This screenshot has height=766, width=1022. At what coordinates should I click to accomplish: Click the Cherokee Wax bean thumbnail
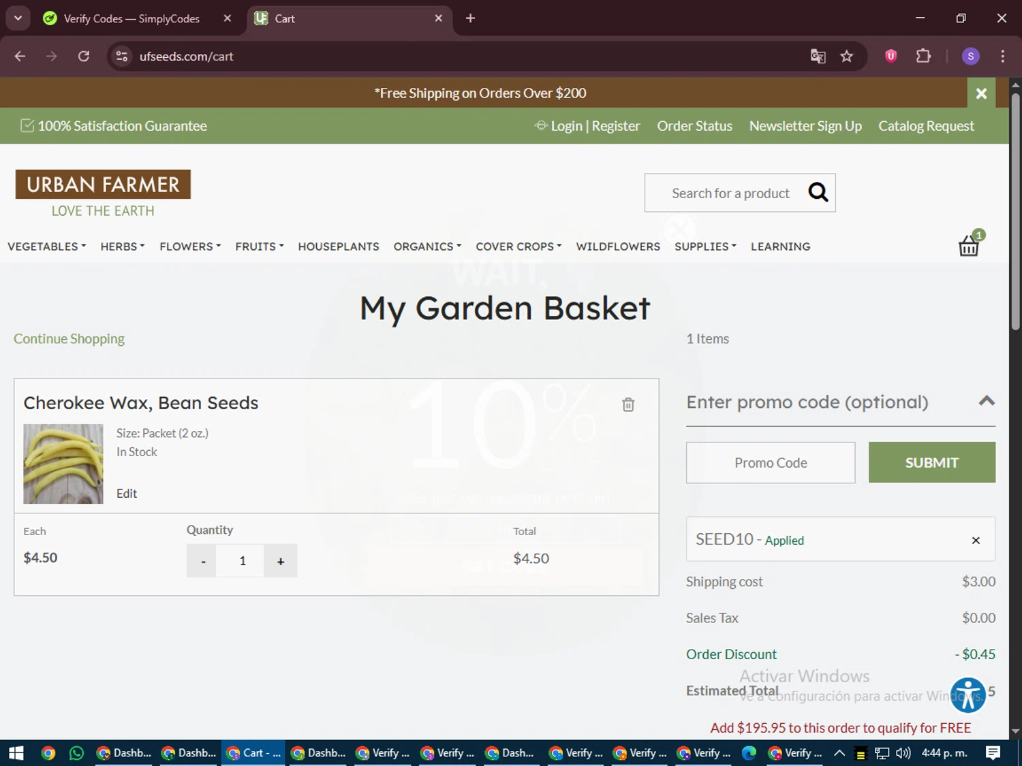pyautogui.click(x=63, y=464)
